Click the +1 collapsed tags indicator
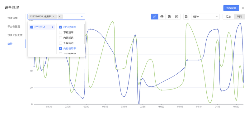Viewport: 249px width, 118px height. click(60, 17)
